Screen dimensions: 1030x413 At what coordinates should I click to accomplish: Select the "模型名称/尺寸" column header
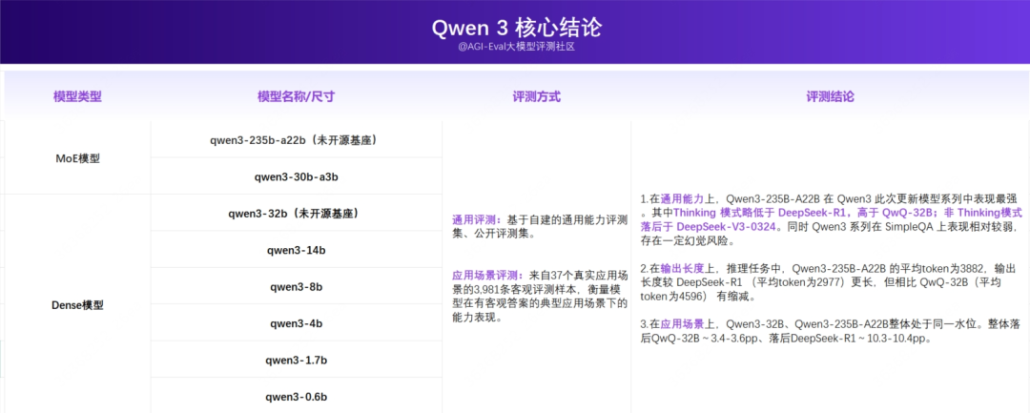coord(297,96)
